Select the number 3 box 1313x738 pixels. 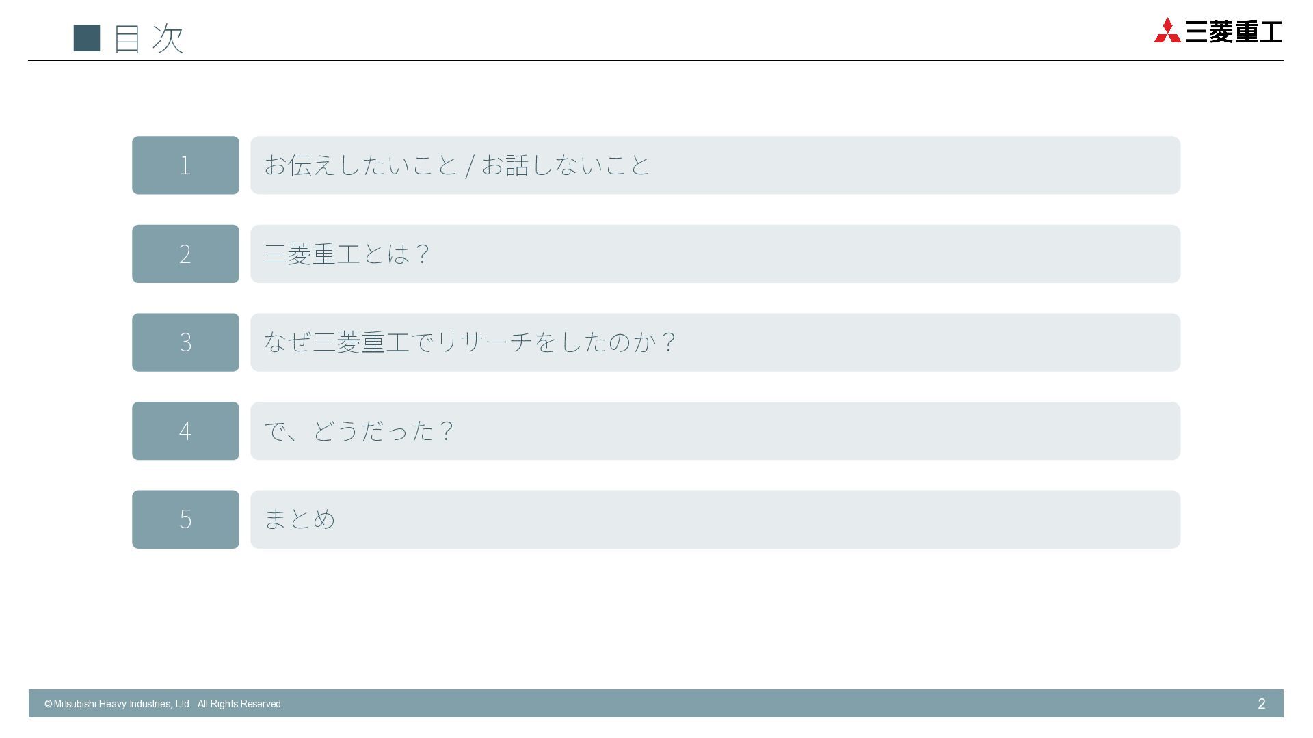tap(185, 342)
